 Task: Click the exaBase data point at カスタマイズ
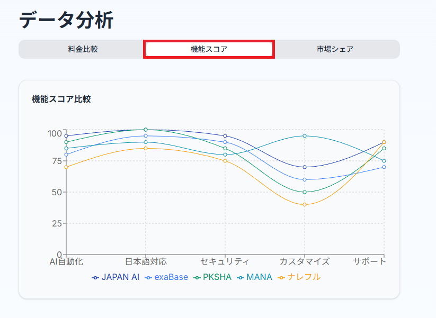pos(305,179)
